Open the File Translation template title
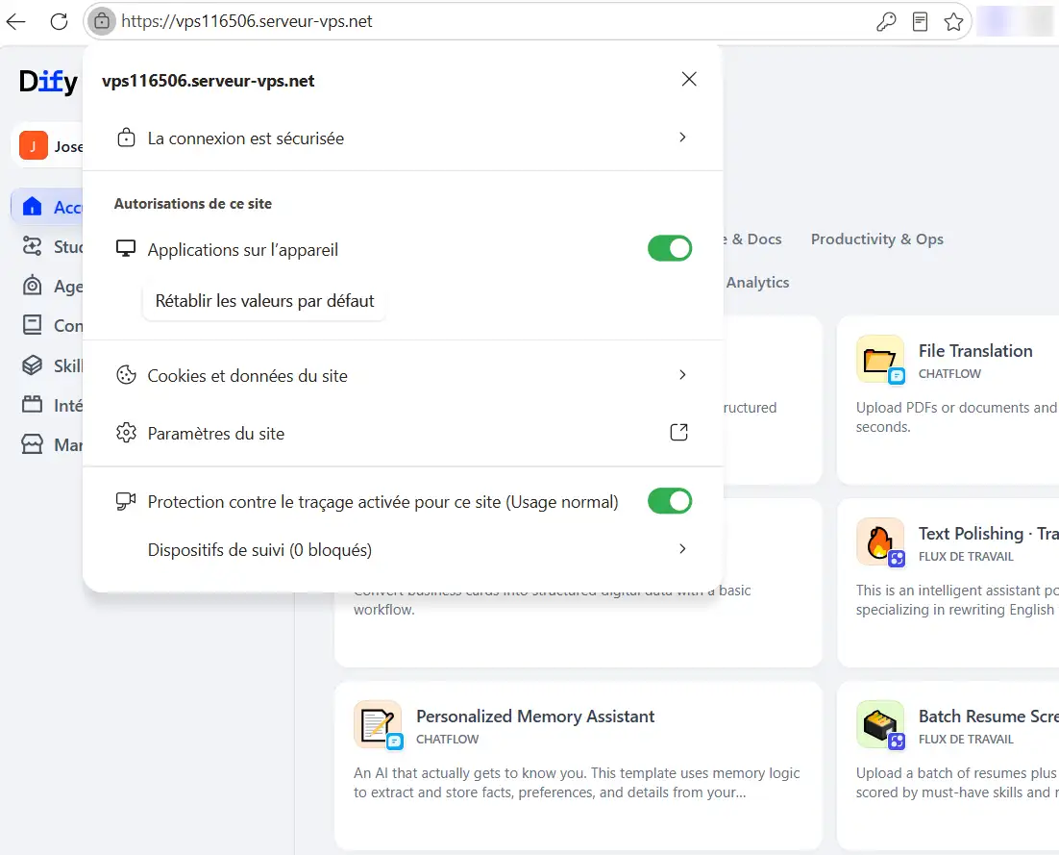Viewport: 1059px width, 855px height. point(975,351)
